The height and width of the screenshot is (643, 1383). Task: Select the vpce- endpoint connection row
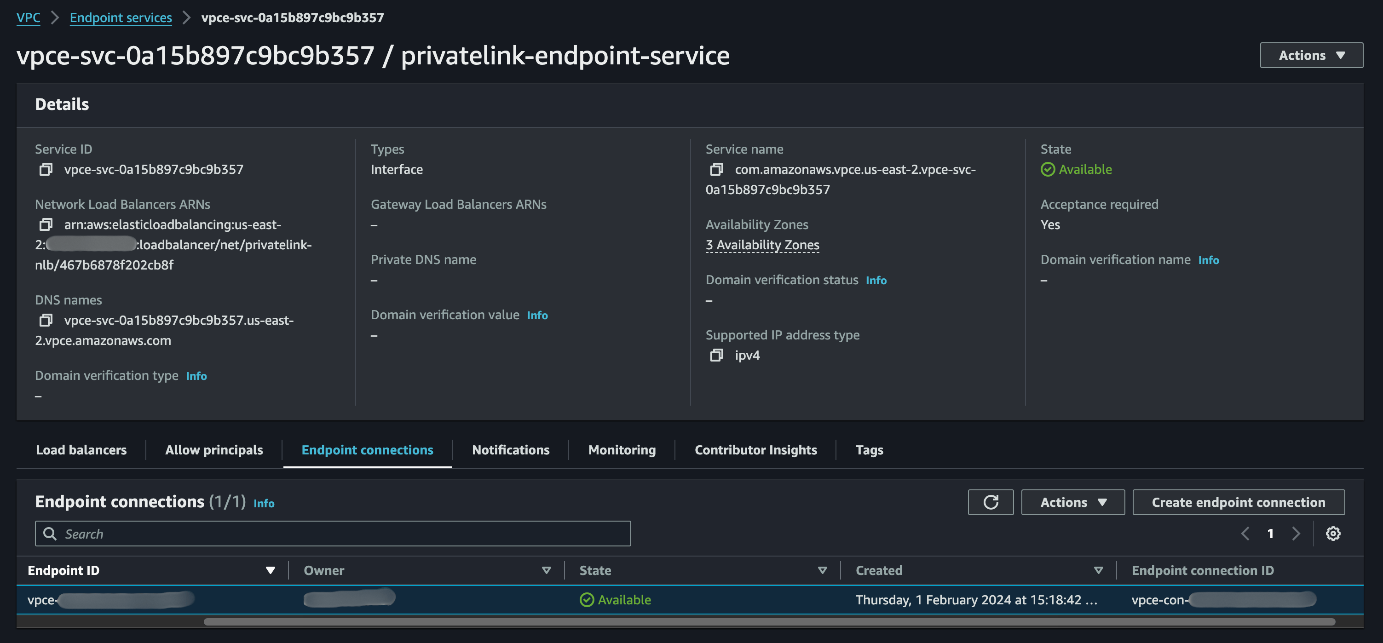(x=690, y=600)
